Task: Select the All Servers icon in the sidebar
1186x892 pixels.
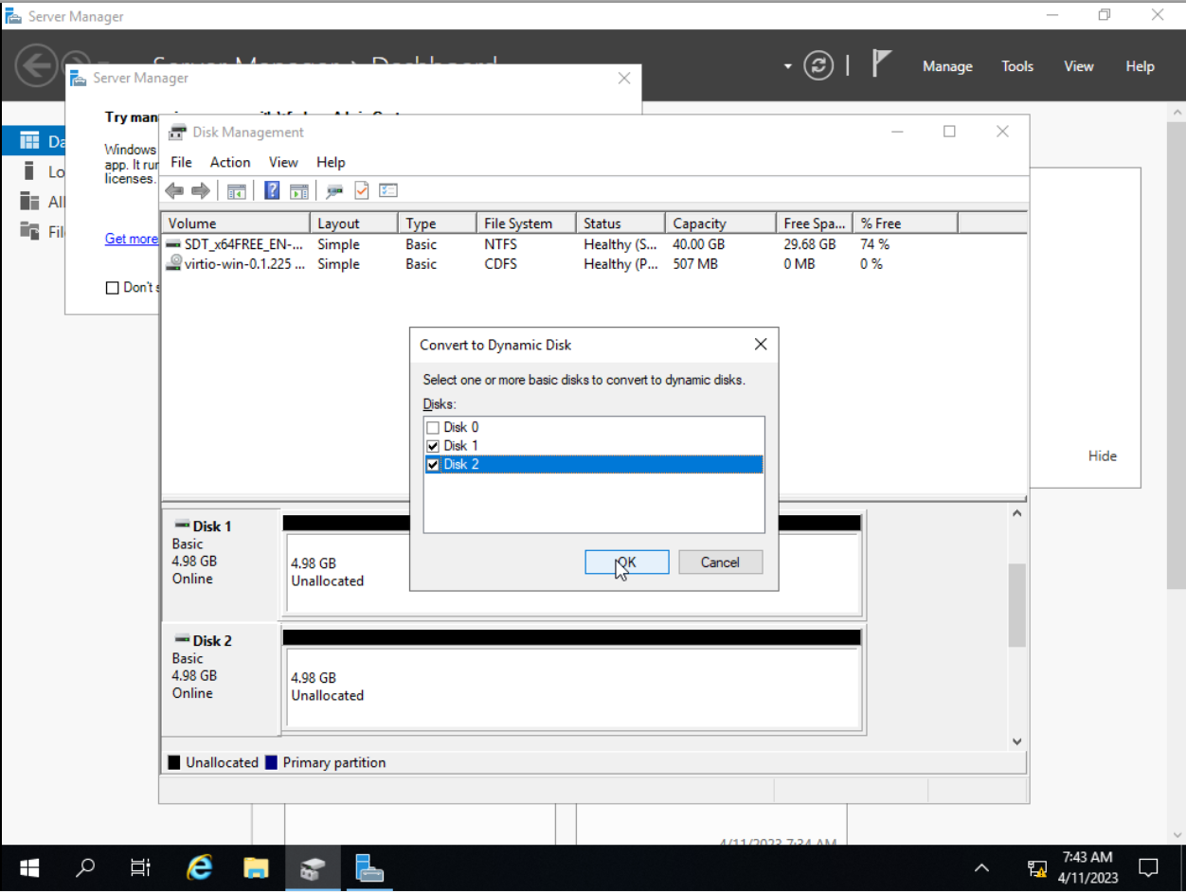Action: pos(29,202)
